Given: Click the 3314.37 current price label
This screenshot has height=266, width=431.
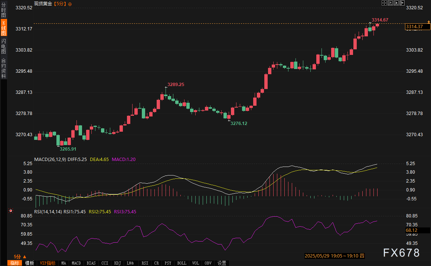Looking at the screenshot, I should 415,27.
